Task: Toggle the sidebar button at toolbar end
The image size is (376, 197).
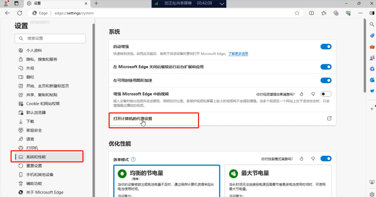Action: coord(372,13)
